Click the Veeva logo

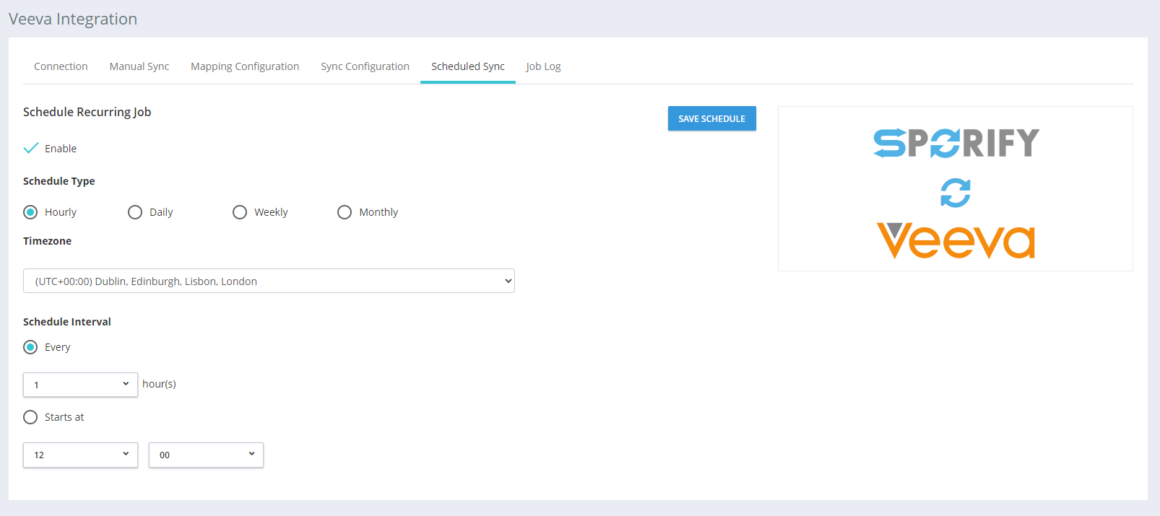click(955, 241)
